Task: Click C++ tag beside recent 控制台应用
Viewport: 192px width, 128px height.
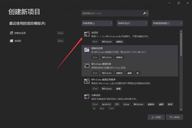Action: coord(60,33)
